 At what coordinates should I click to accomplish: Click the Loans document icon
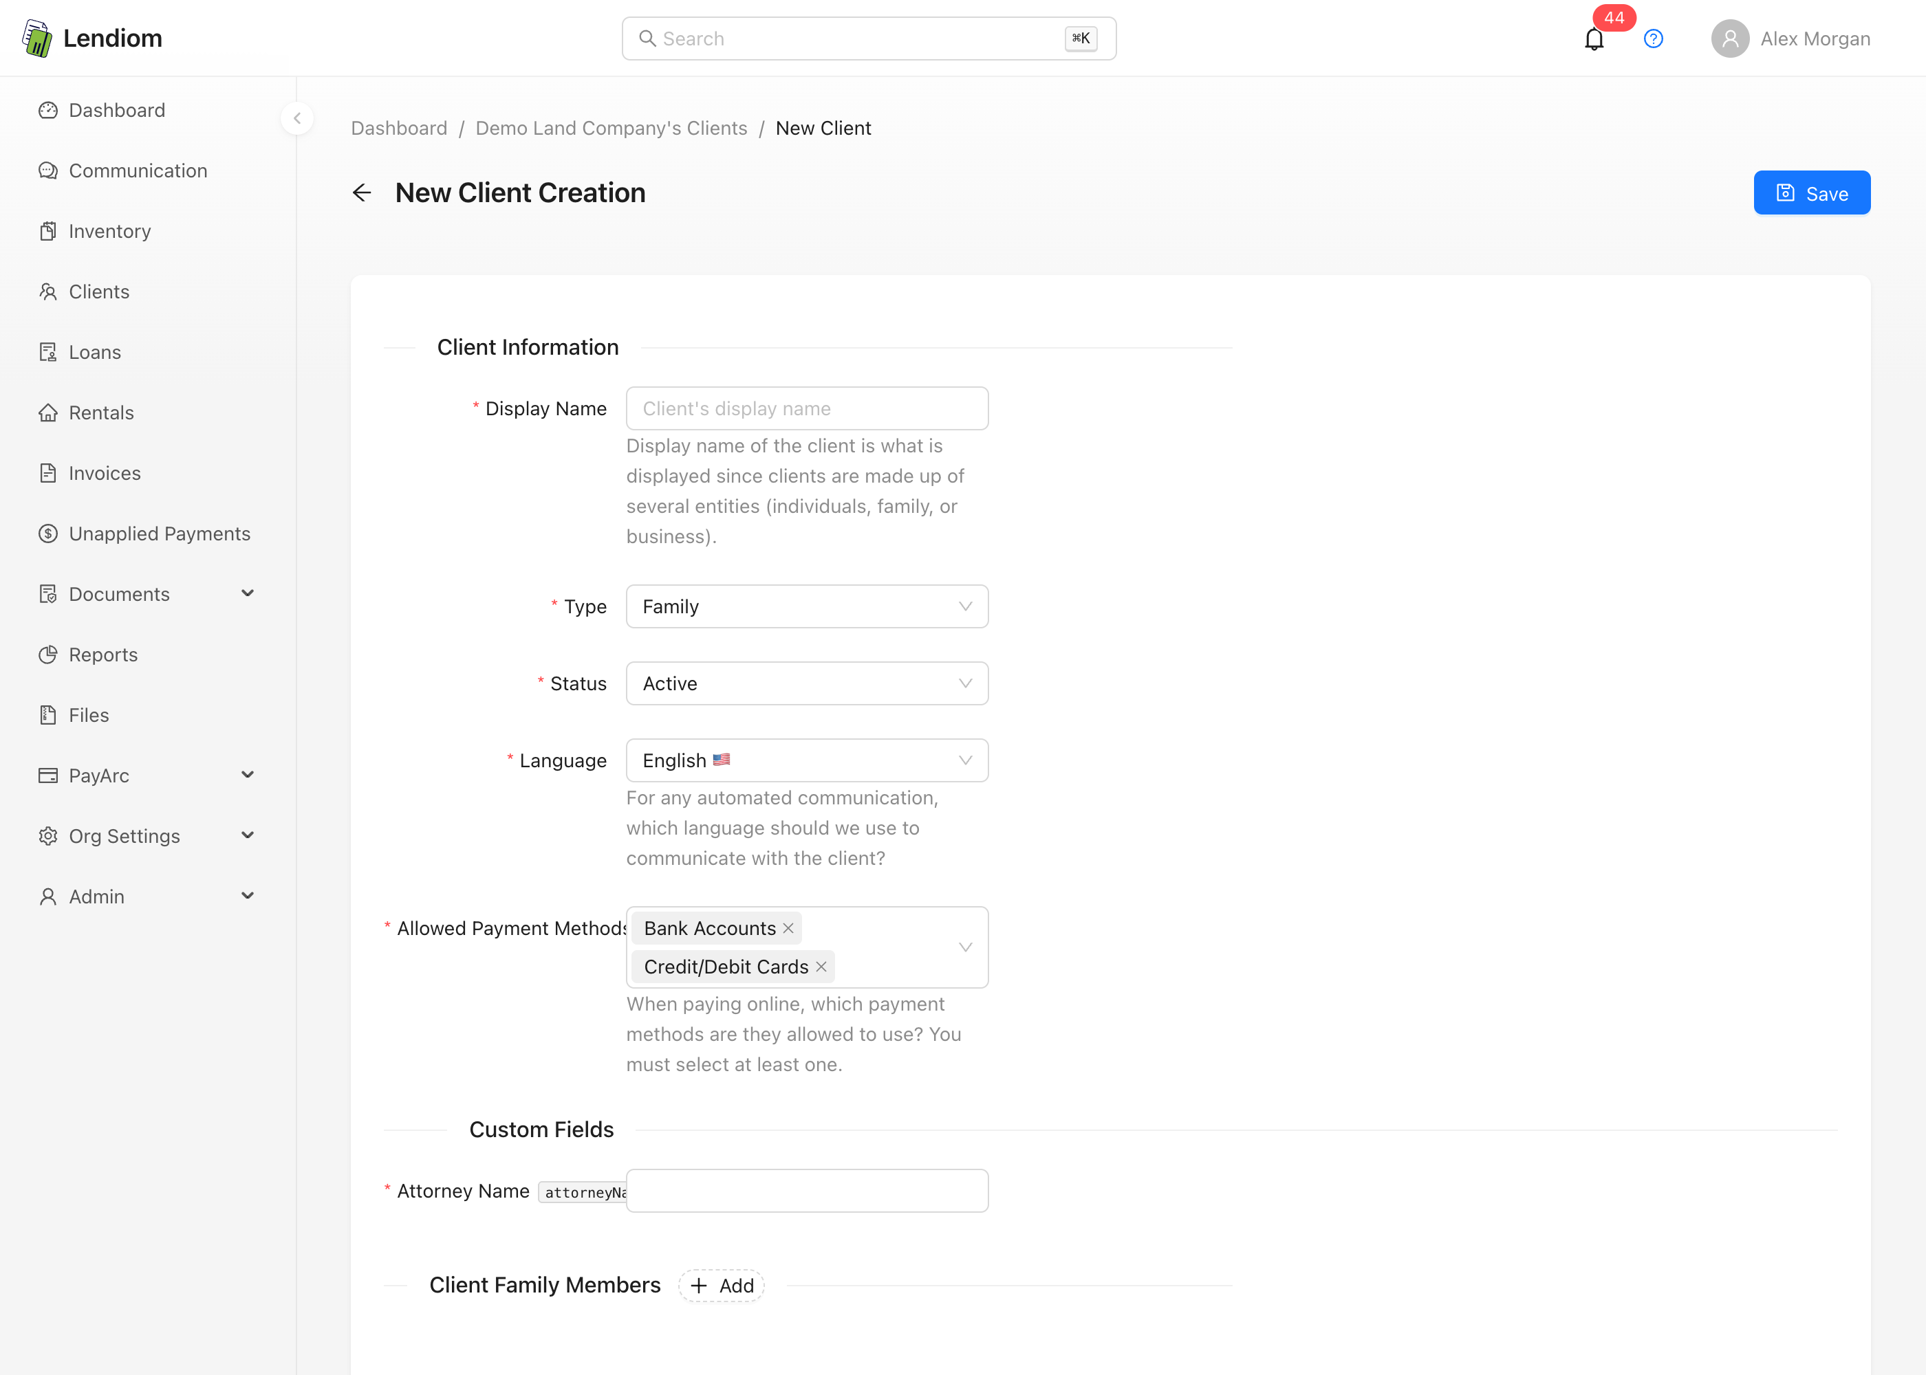[x=48, y=352]
